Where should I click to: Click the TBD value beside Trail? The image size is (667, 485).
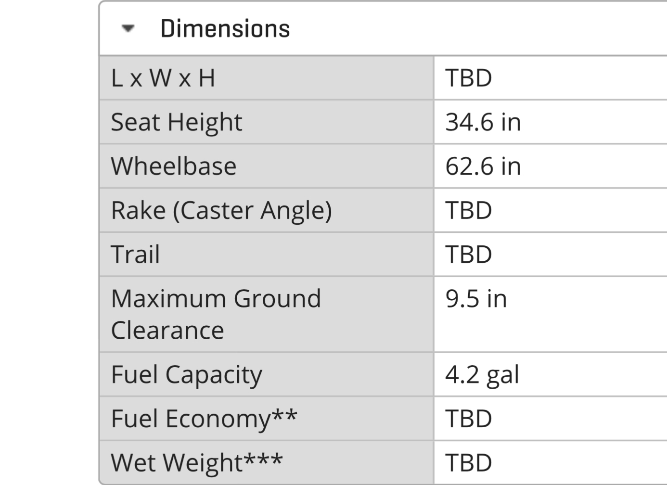[468, 255]
